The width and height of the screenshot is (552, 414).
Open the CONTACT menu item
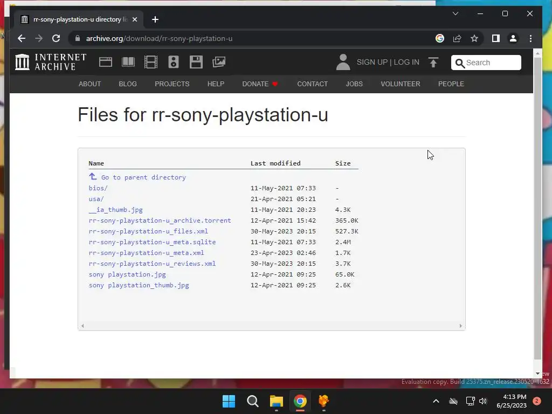tap(313, 84)
